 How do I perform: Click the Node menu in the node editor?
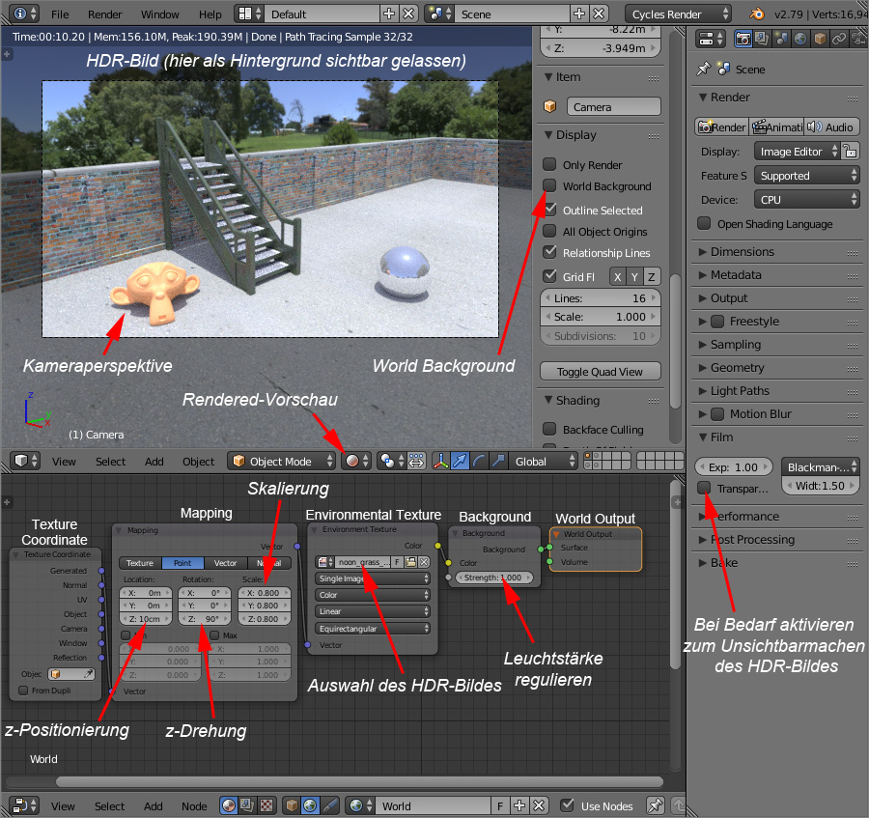[194, 805]
